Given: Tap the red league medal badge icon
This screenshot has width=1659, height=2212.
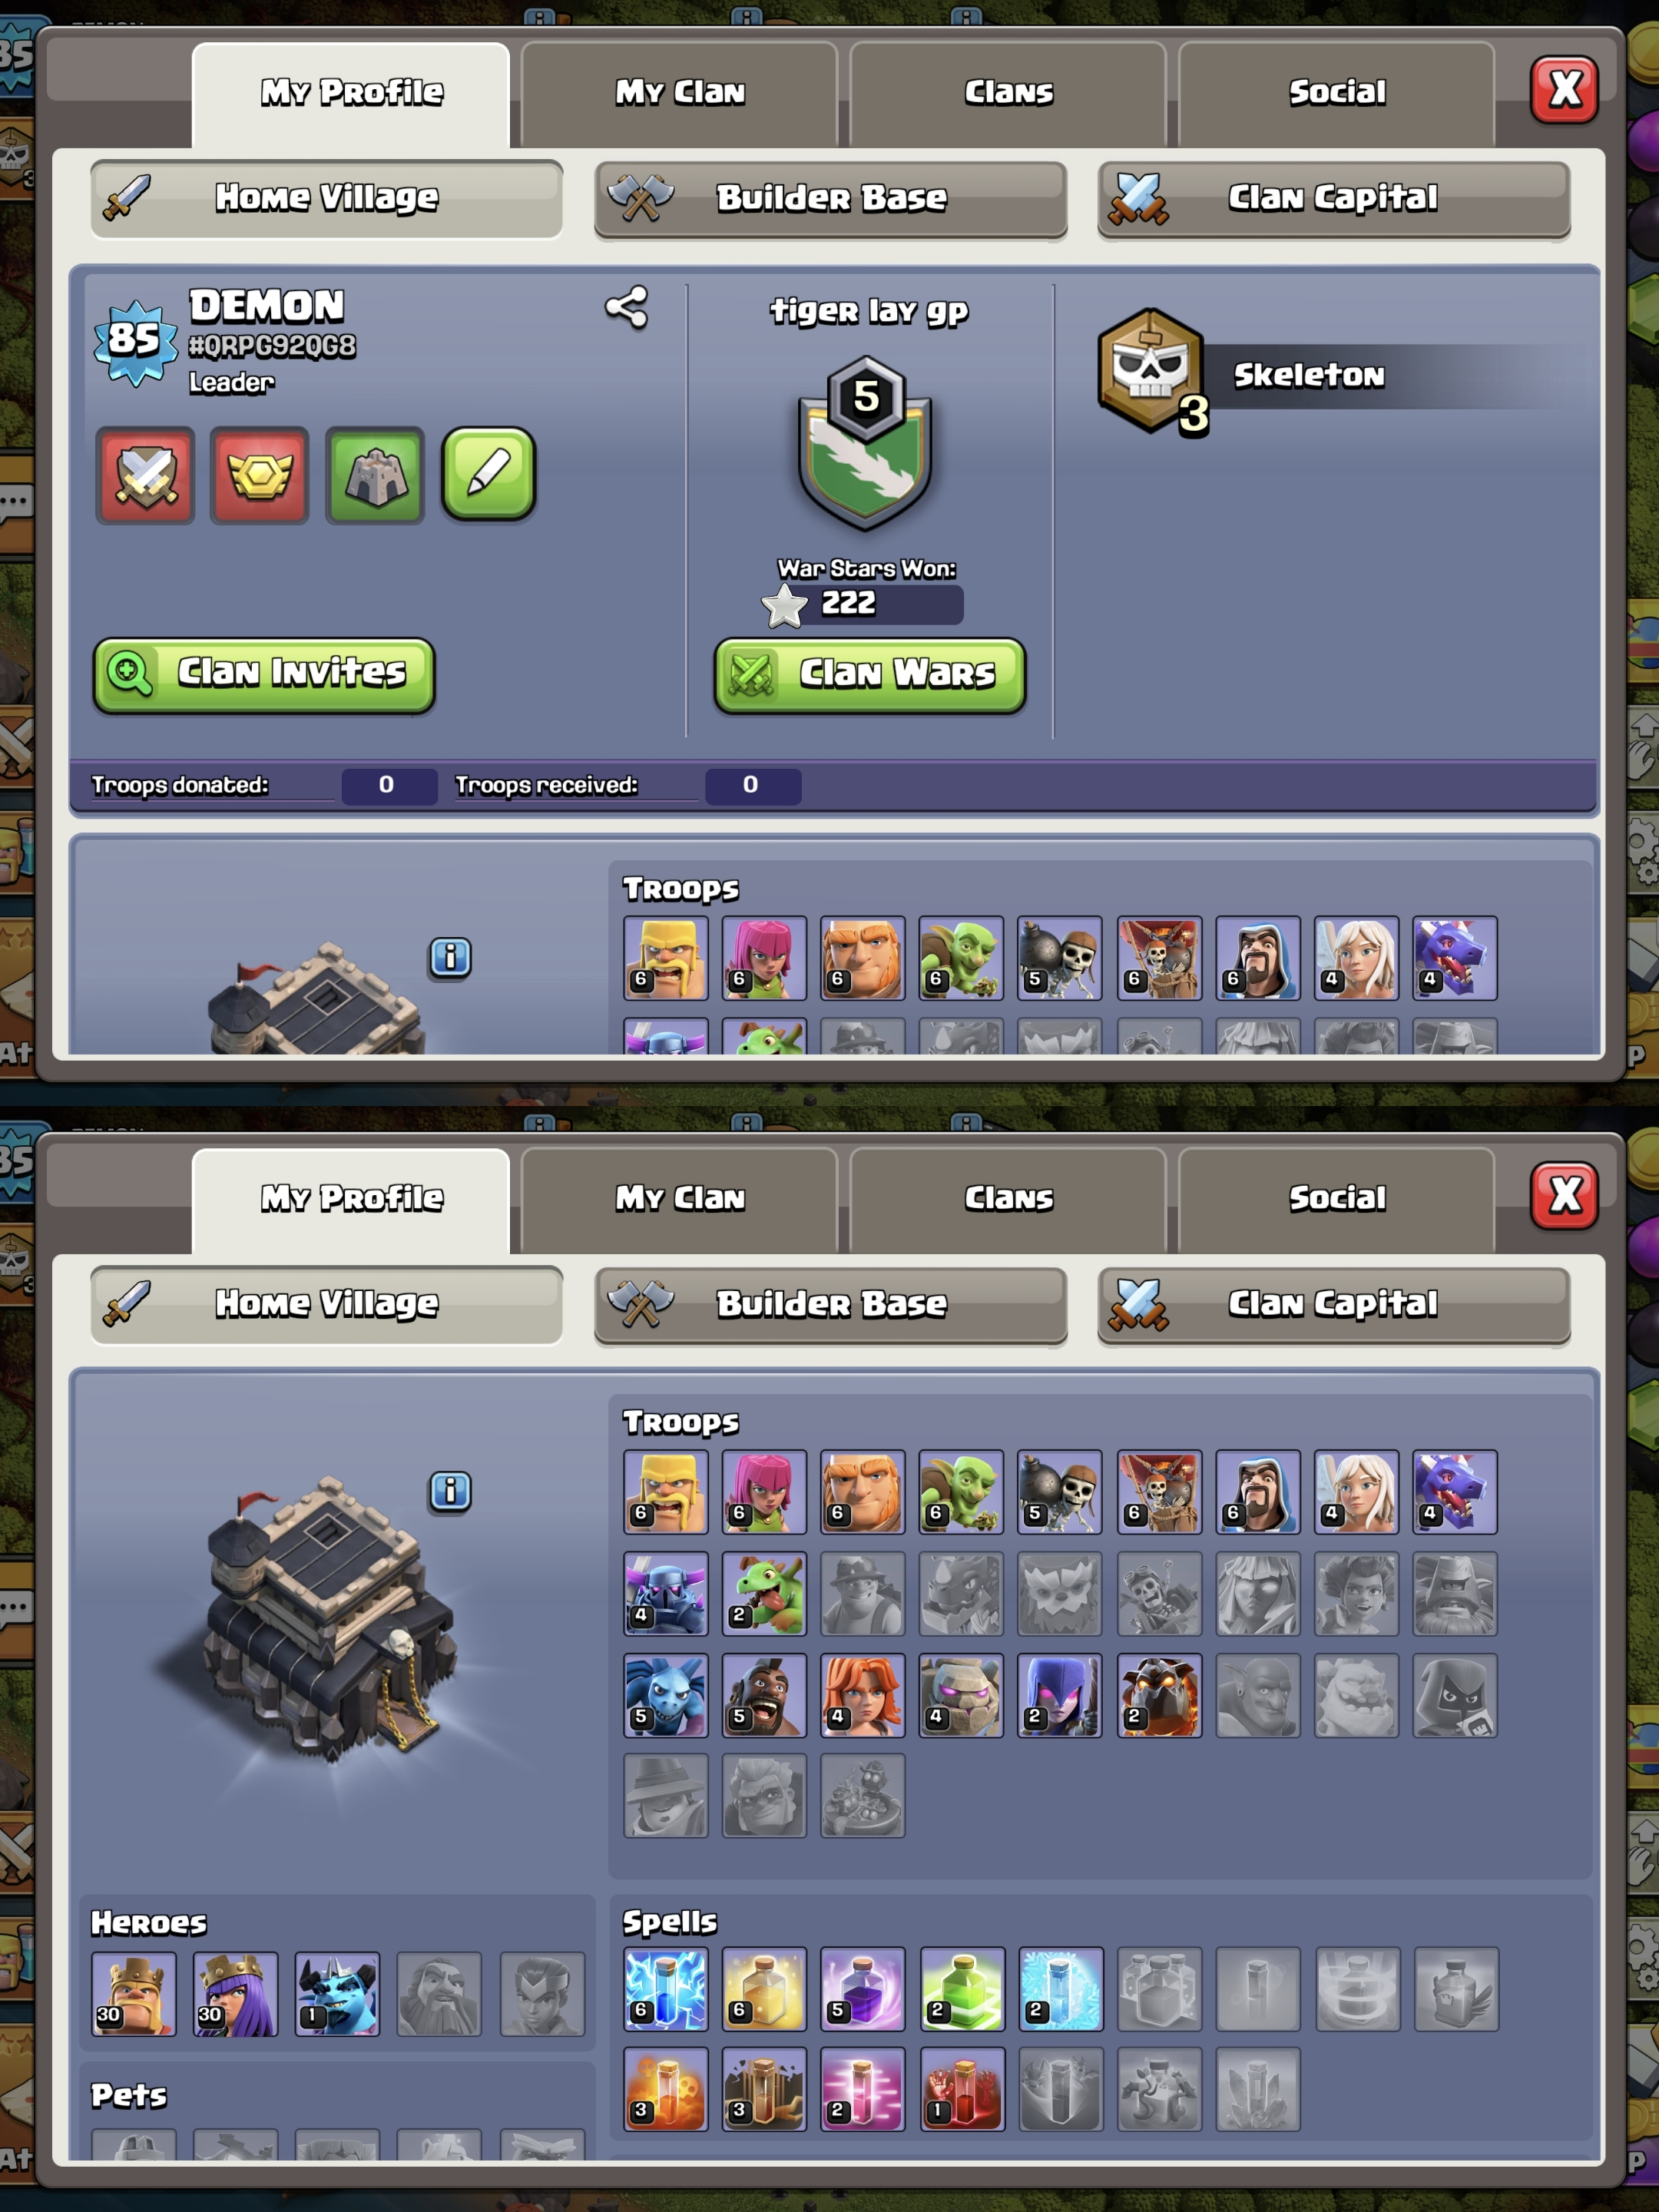Looking at the screenshot, I should [x=259, y=476].
